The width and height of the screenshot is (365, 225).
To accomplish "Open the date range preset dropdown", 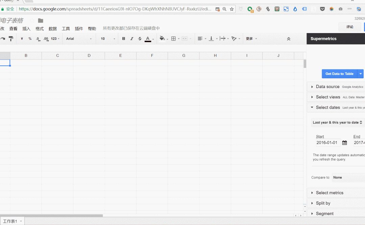I will point(337,122).
